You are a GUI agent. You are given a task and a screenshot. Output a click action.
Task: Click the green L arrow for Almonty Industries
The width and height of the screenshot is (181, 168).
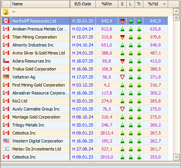coord(131,45)
